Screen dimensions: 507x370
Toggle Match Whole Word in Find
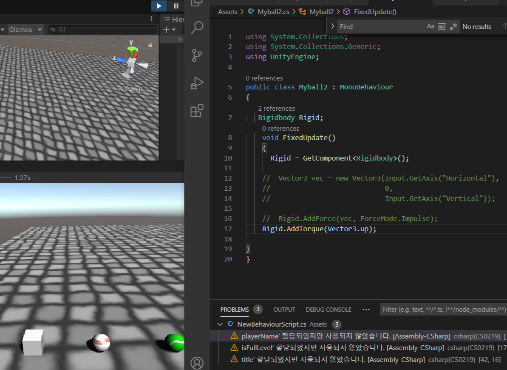point(442,26)
